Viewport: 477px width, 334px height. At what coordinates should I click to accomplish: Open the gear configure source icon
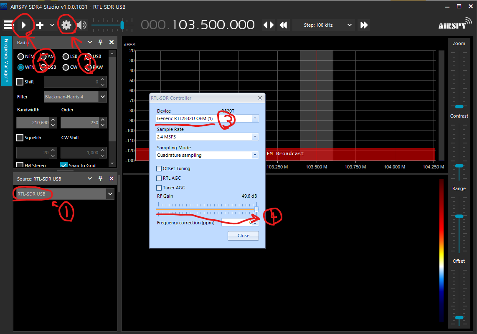point(66,25)
